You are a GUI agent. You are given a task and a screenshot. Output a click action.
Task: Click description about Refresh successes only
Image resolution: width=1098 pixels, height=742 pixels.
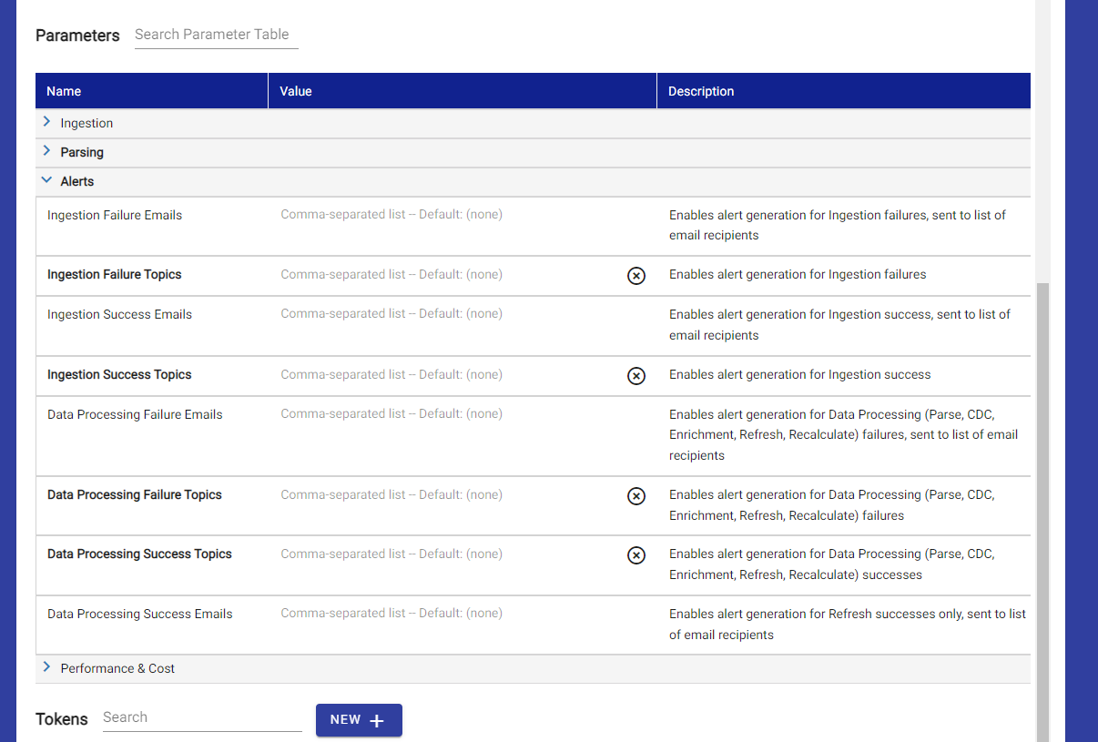pos(848,625)
